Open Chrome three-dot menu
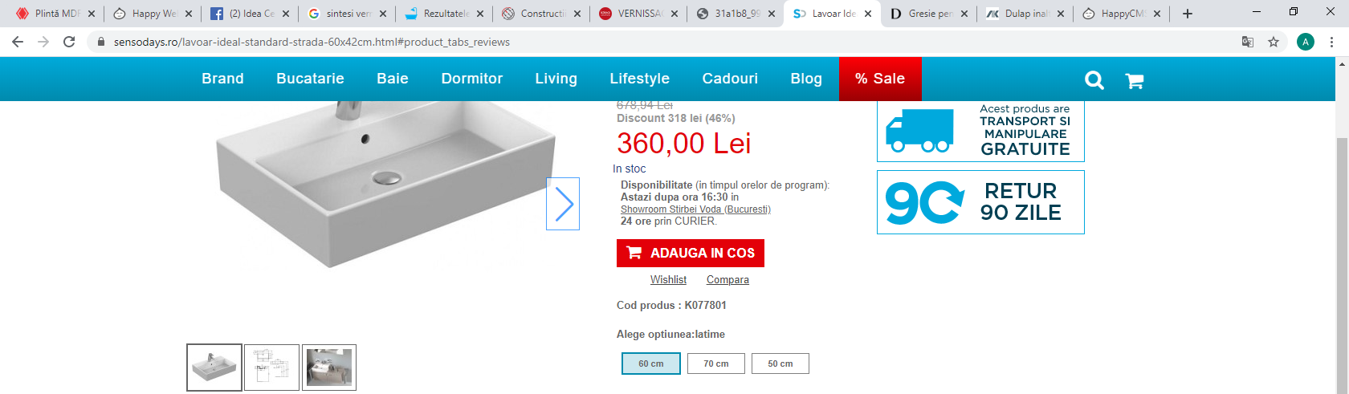 [x=1332, y=42]
